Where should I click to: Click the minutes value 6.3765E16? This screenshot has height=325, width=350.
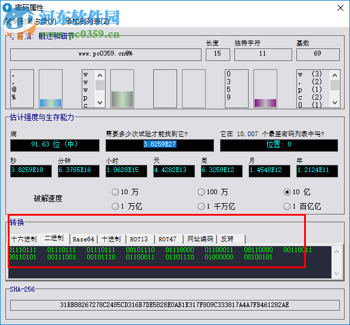[79, 171]
